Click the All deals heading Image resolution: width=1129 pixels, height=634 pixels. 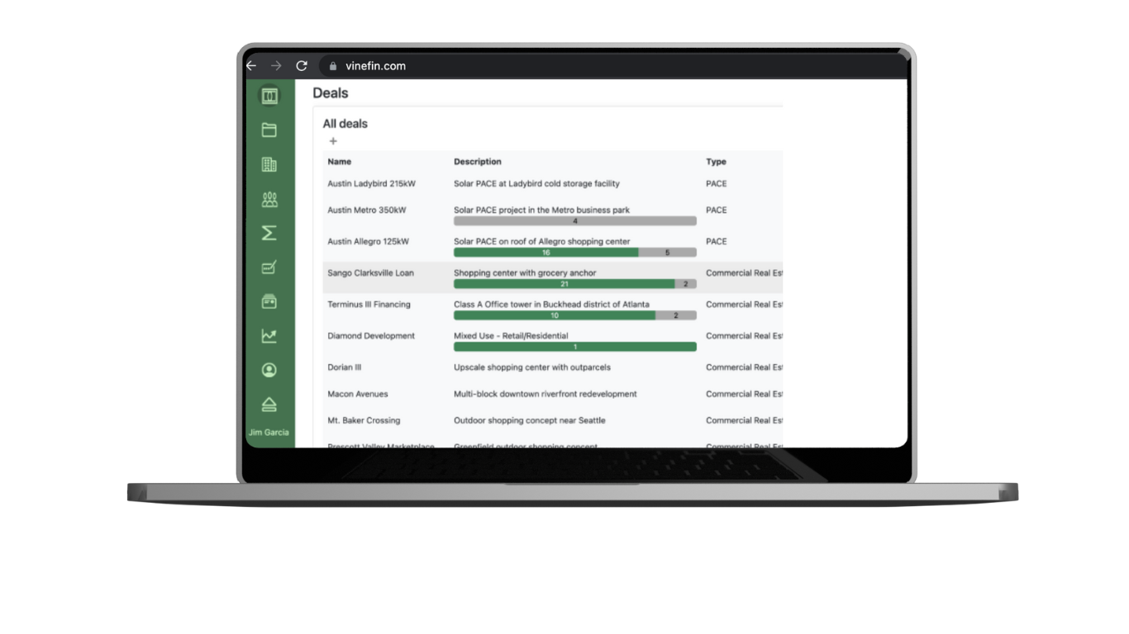345,124
